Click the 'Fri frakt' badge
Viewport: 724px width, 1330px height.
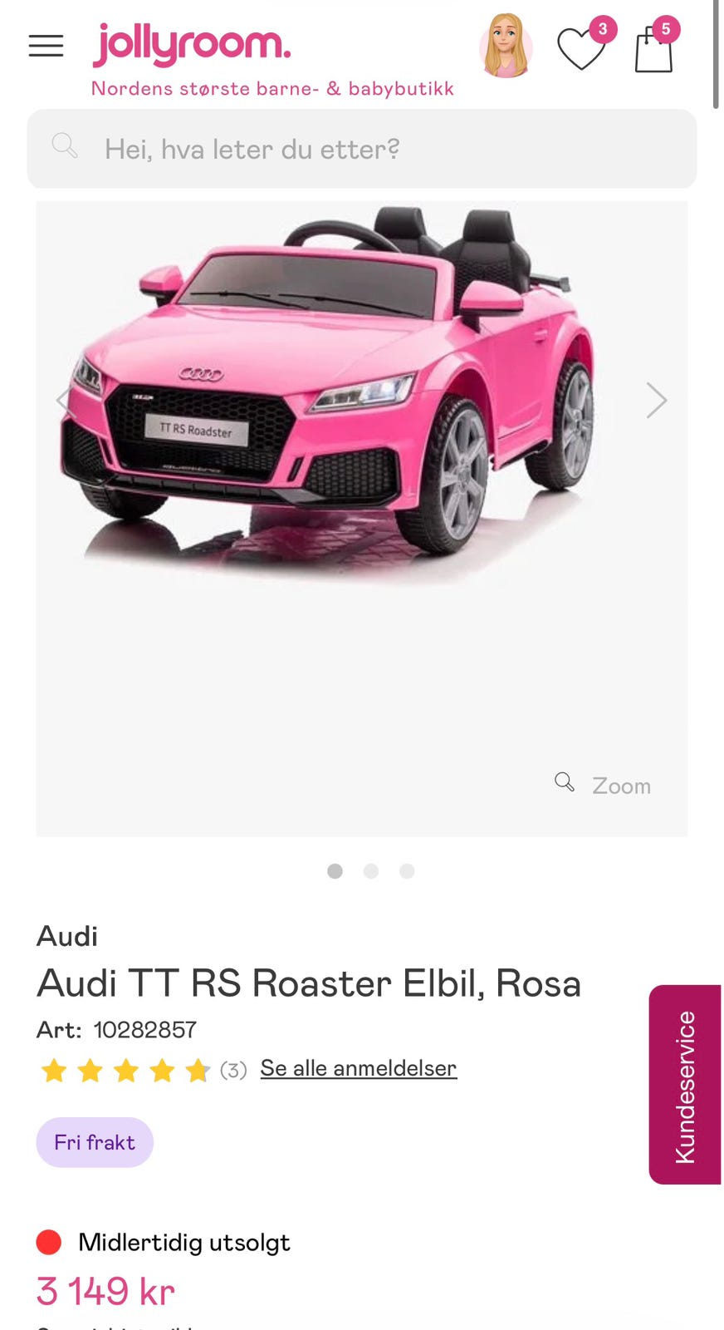click(95, 1142)
